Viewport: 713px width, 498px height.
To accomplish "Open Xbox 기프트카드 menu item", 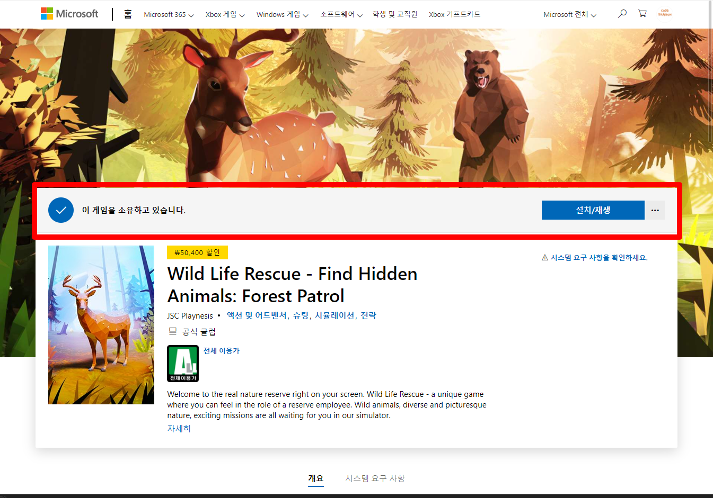I will coord(454,14).
